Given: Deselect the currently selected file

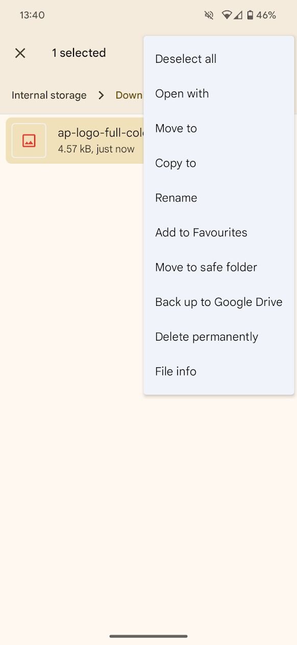Looking at the screenshot, I should [x=185, y=59].
